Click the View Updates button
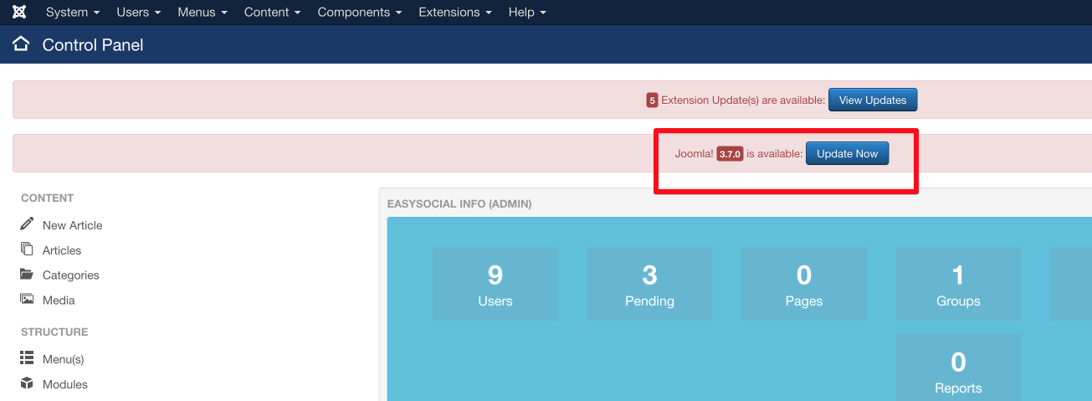1092x401 pixels. (x=873, y=100)
